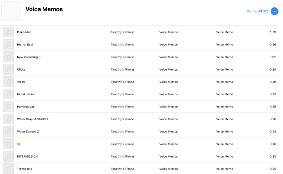Viewport: 283px width, 174px height.
Task: Open Voice Memos album link for Higher Beat
Action: click(169, 44)
